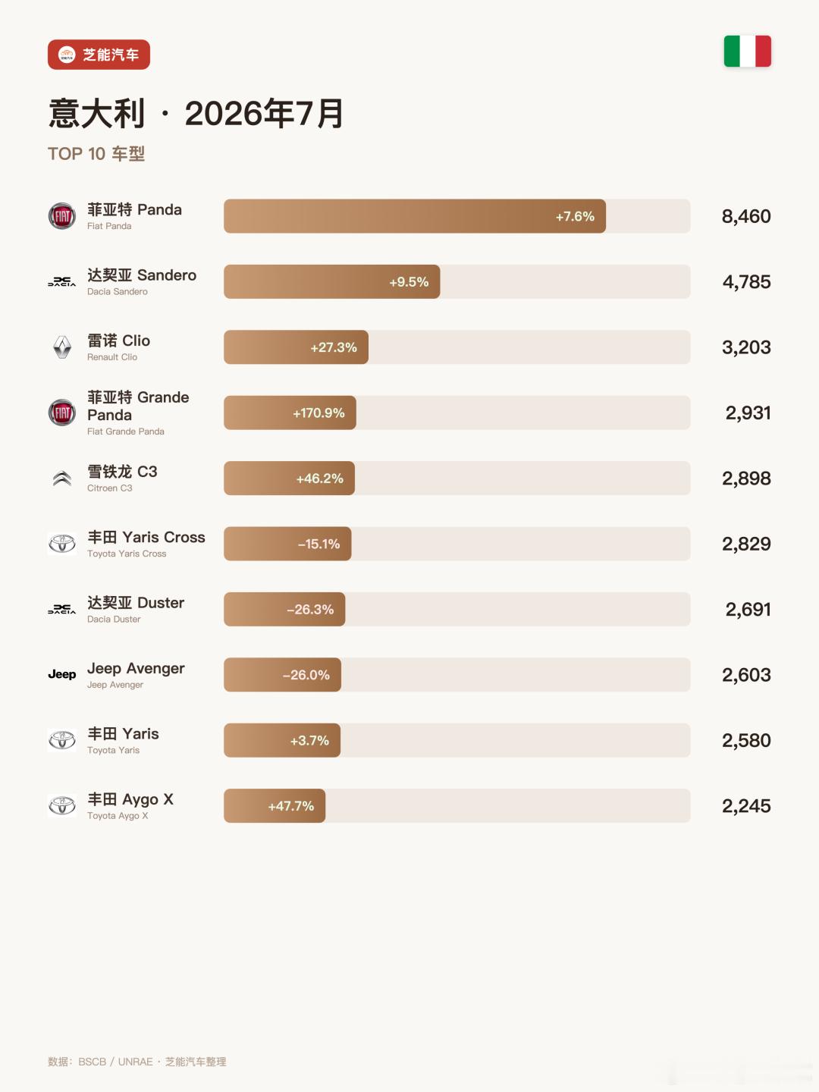The width and height of the screenshot is (819, 1092).
Task: Click the Fiat logo beside Fiat Panda
Action: click(x=62, y=216)
